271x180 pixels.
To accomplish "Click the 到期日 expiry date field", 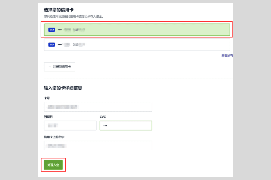I will click(x=70, y=125).
